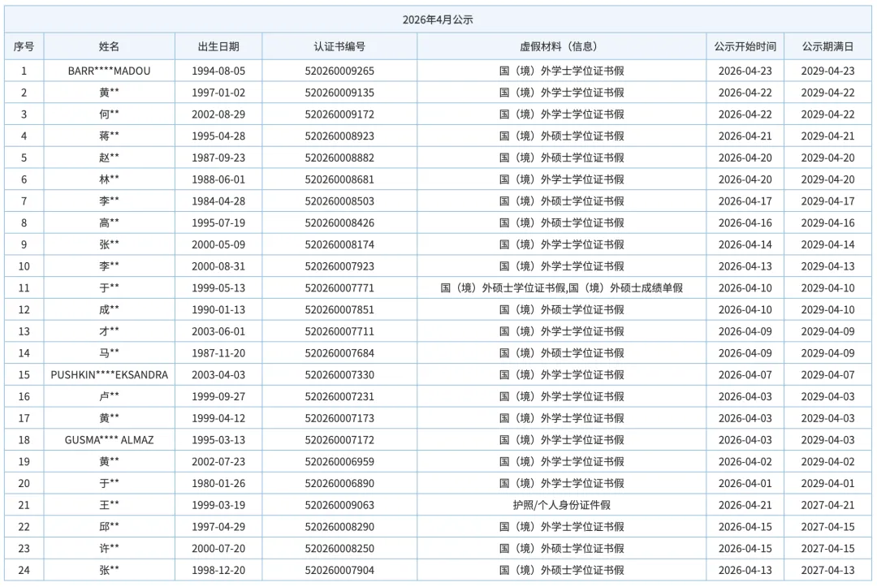Click the 出生日期 column header
Image resolution: width=877 pixels, height=587 pixels.
(218, 46)
